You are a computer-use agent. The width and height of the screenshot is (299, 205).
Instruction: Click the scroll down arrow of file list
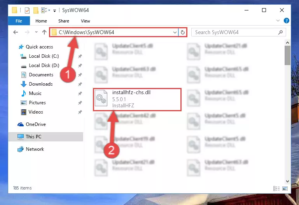(x=287, y=181)
